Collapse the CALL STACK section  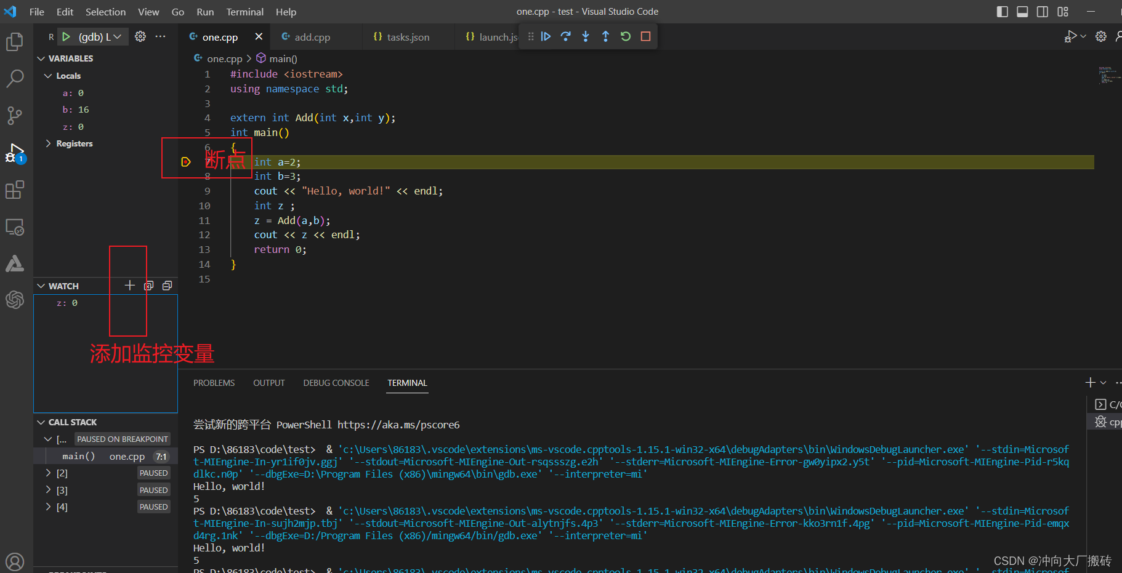click(41, 422)
